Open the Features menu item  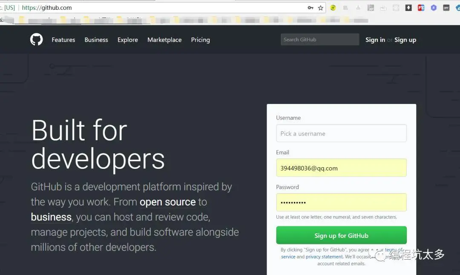click(63, 40)
